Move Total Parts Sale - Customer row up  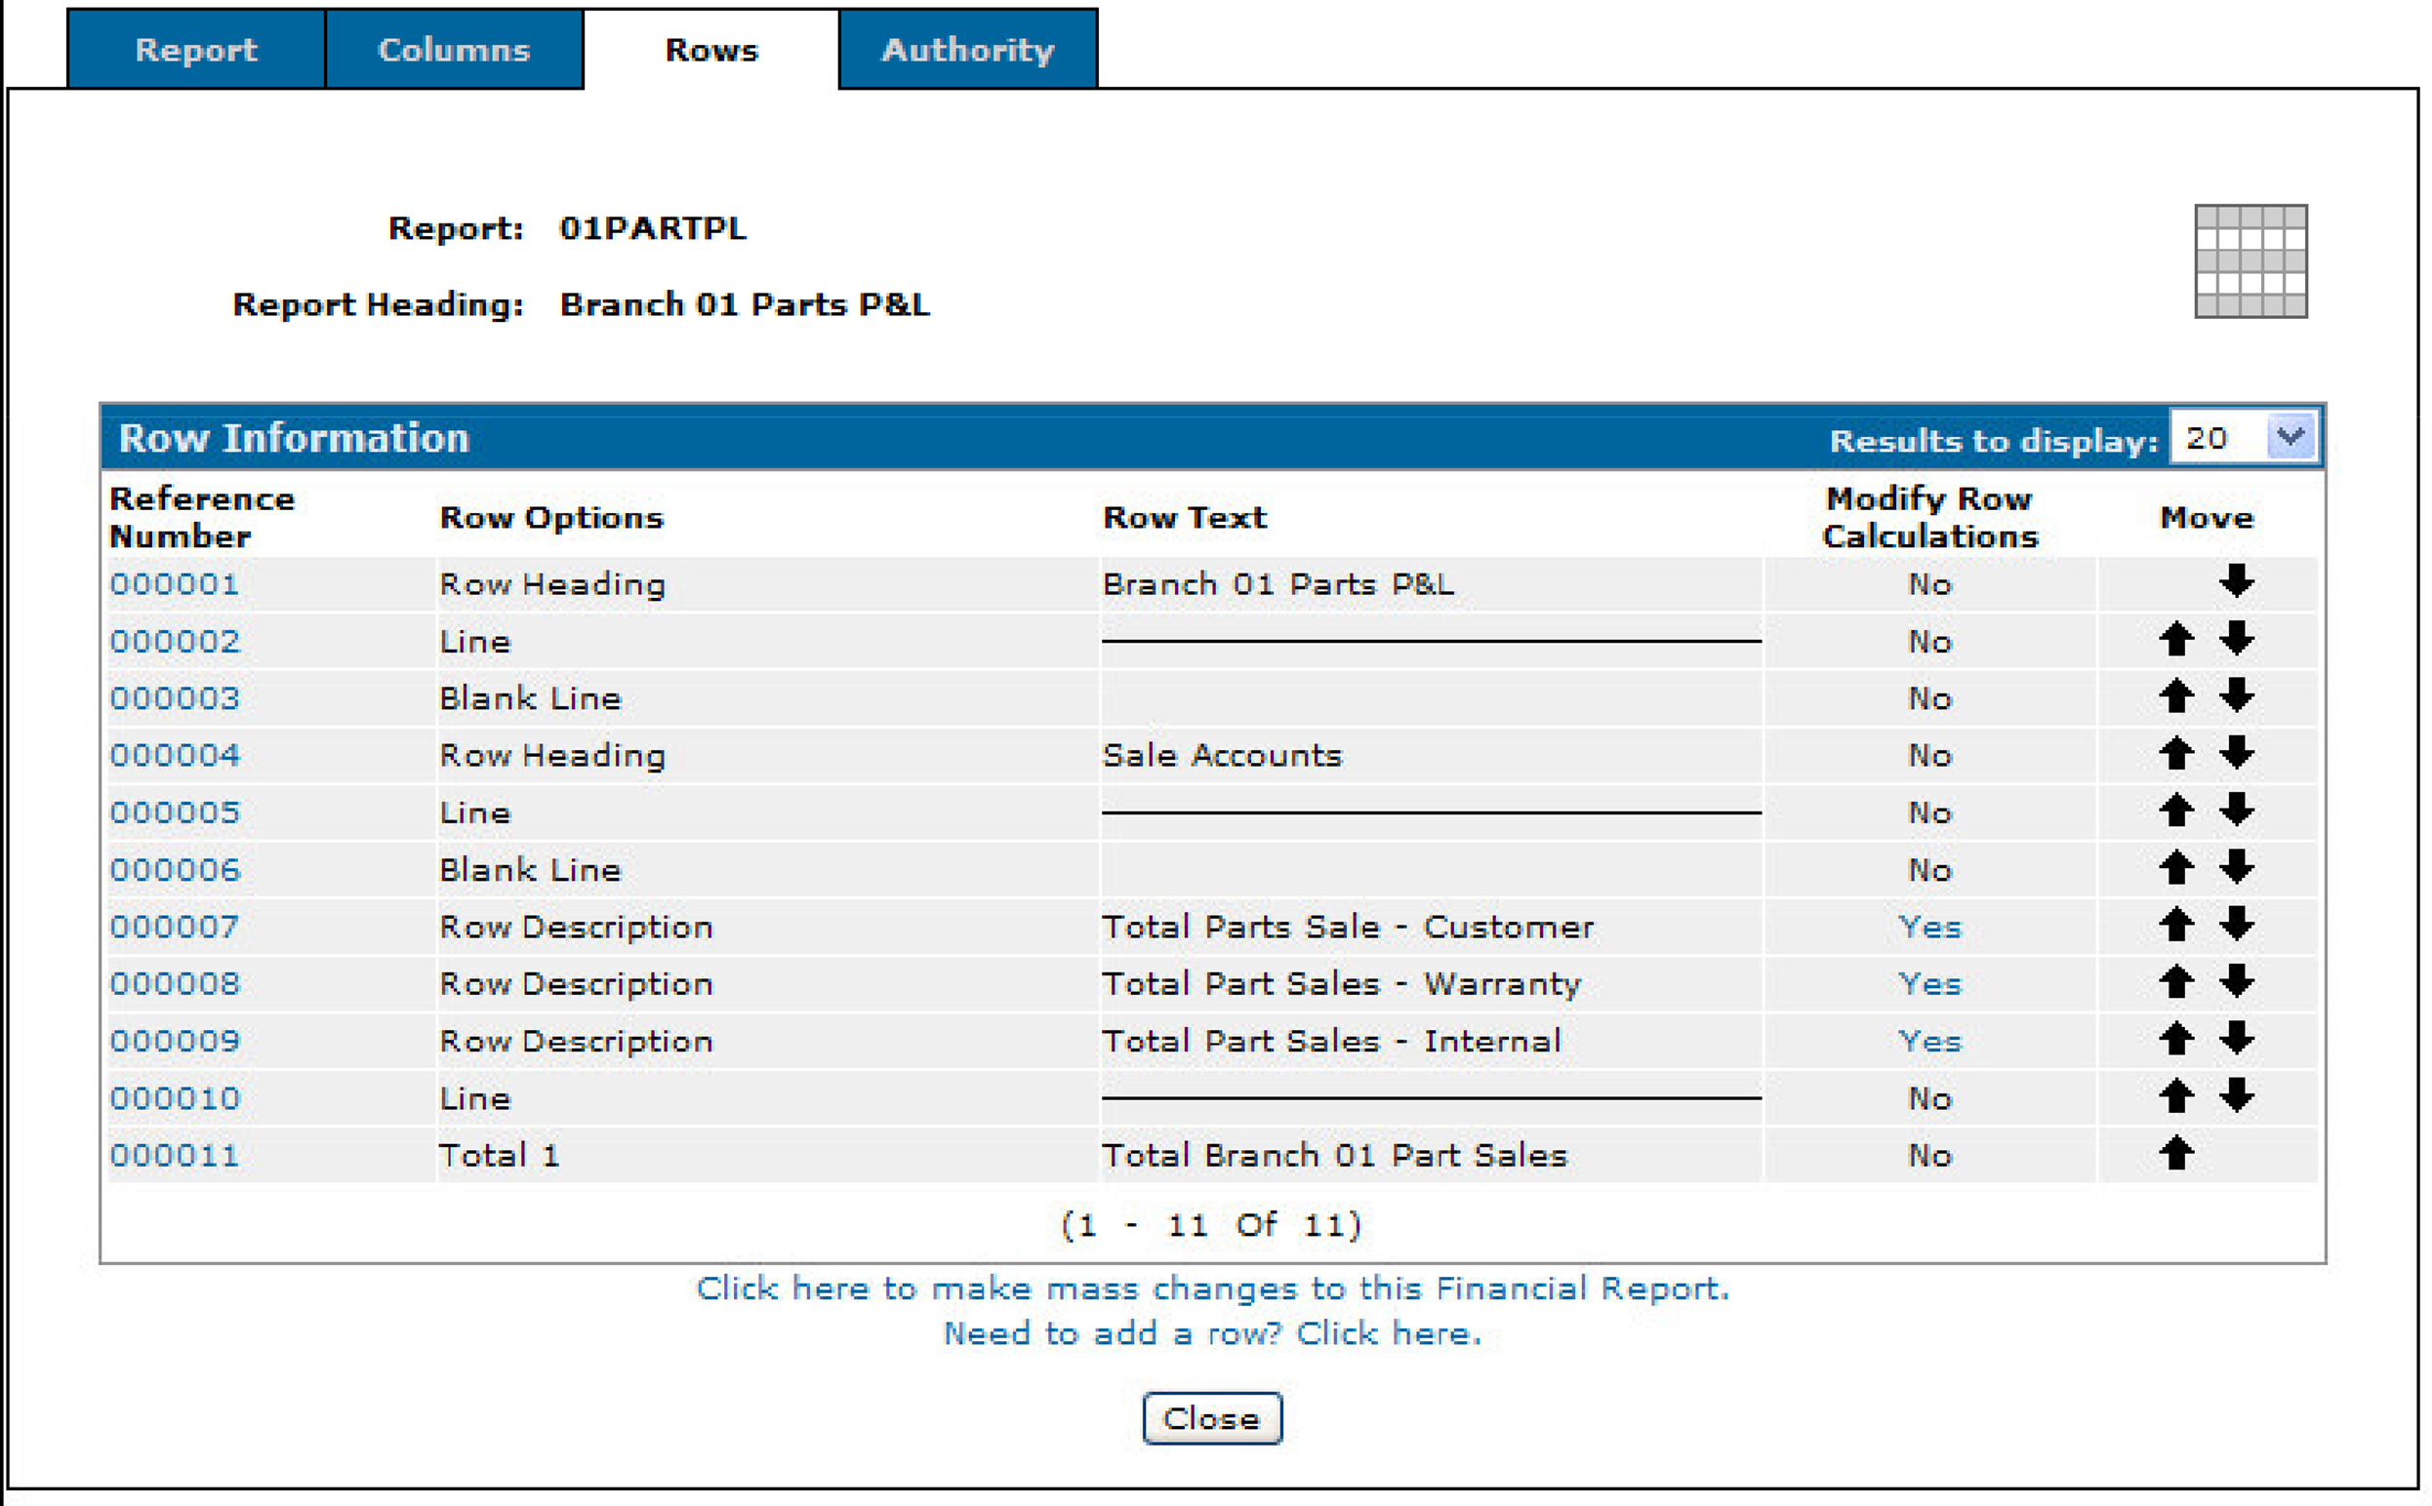(x=2176, y=925)
